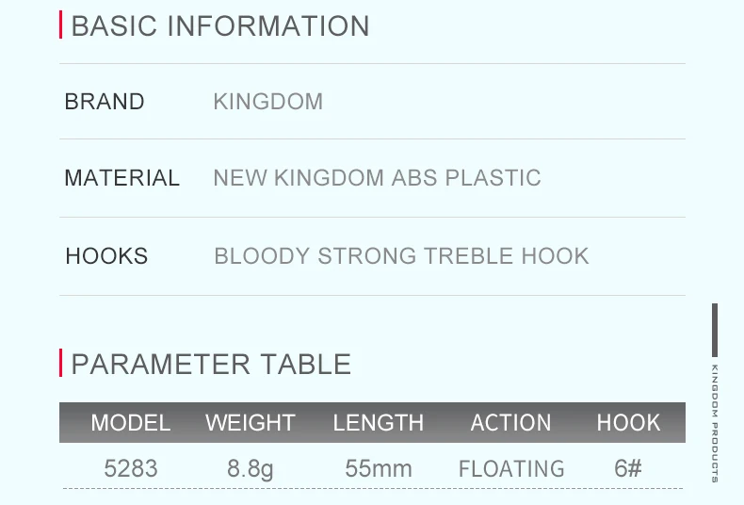Click the NEW KINGDOM ABS PLASTIC text
Image resolution: width=744 pixels, height=505 pixels.
click(377, 178)
